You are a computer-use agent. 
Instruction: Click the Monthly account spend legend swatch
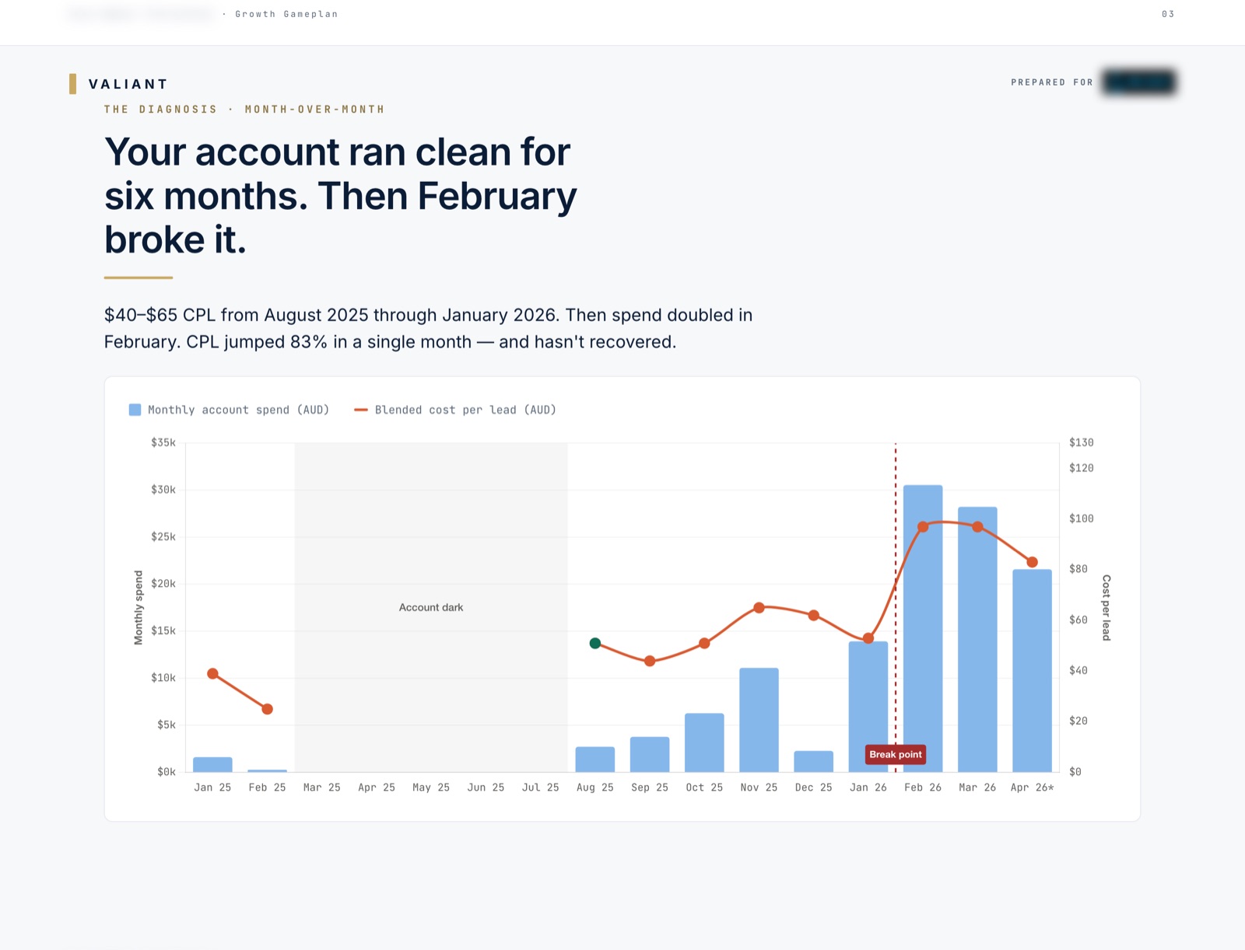(x=135, y=410)
